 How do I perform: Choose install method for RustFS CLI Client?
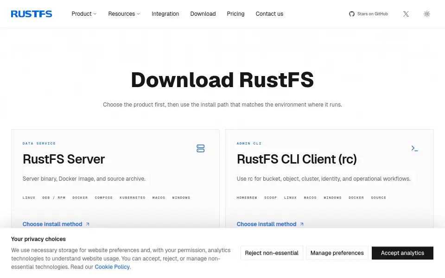[x=267, y=224]
